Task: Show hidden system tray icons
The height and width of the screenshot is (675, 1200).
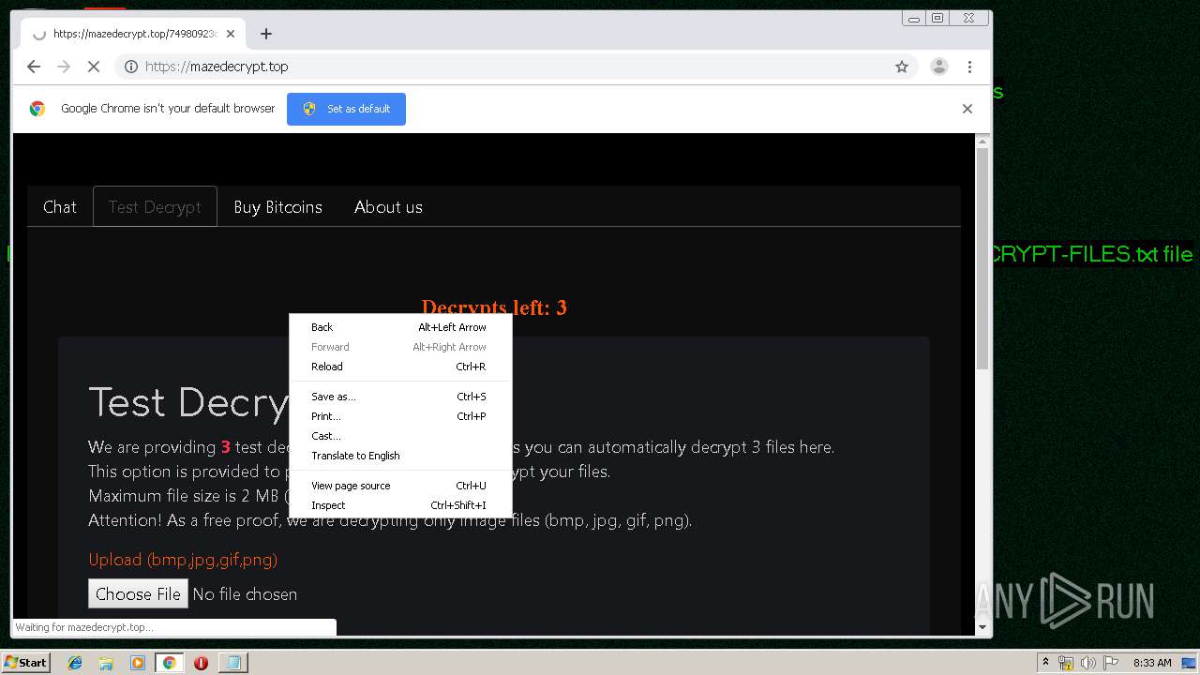Action: coord(1045,663)
